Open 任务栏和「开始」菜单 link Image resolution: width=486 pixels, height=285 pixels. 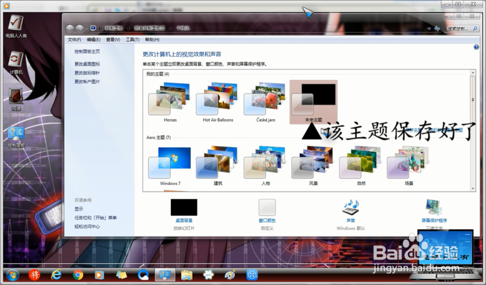[95, 218]
